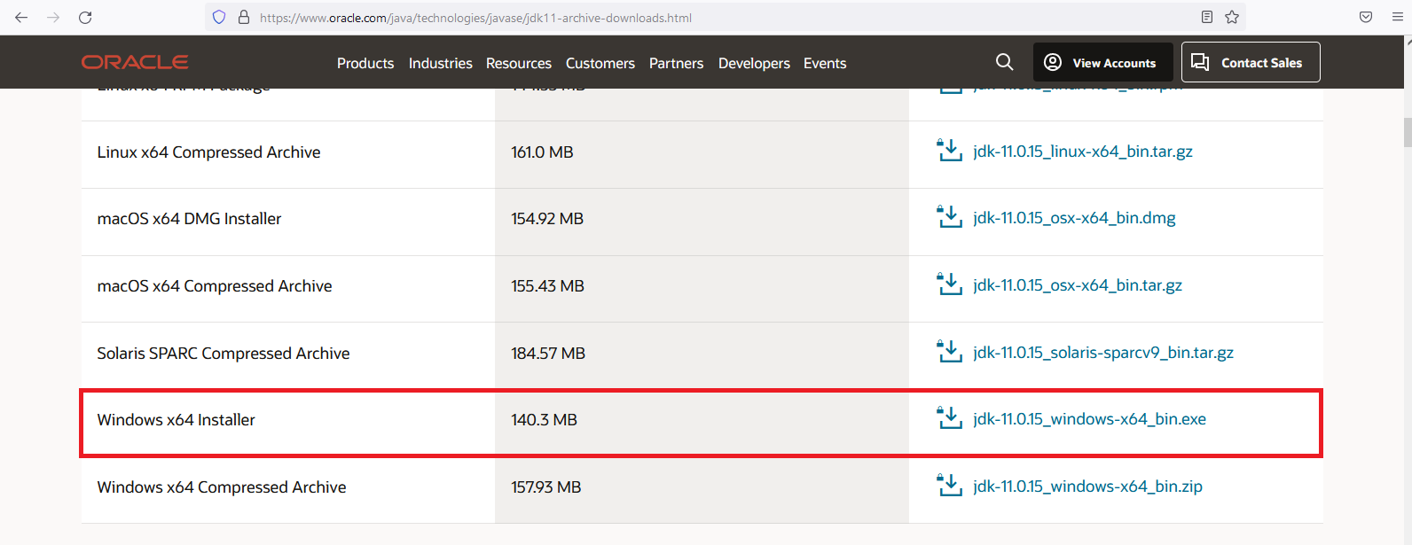Click download icon for windows-x64 exe
The width and height of the screenshot is (1412, 545).
(950, 418)
